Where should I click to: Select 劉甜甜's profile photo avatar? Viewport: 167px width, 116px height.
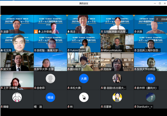(117, 78)
